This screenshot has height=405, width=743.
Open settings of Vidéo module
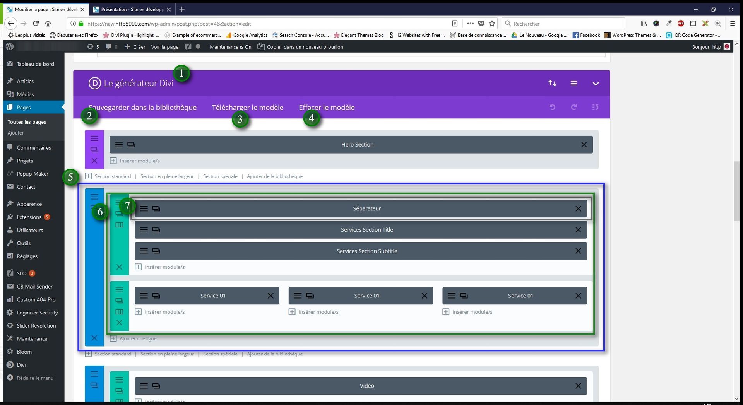[144, 386]
